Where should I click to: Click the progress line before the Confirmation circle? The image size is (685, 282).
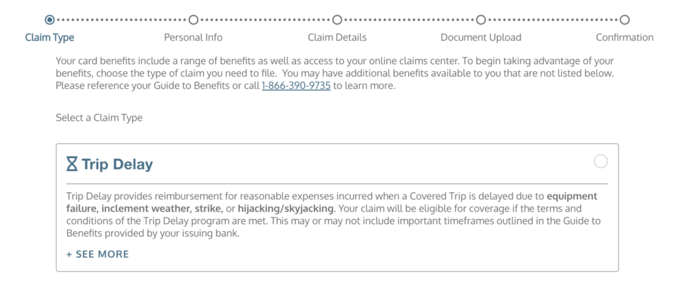(x=553, y=19)
